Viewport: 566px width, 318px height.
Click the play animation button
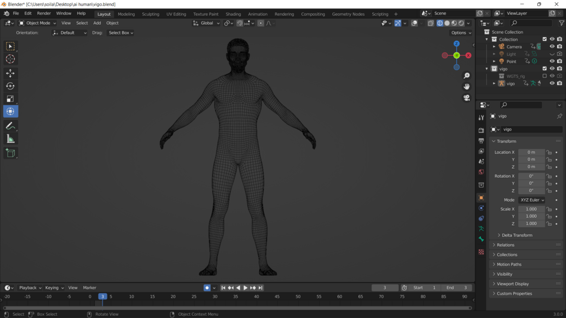coord(246,288)
